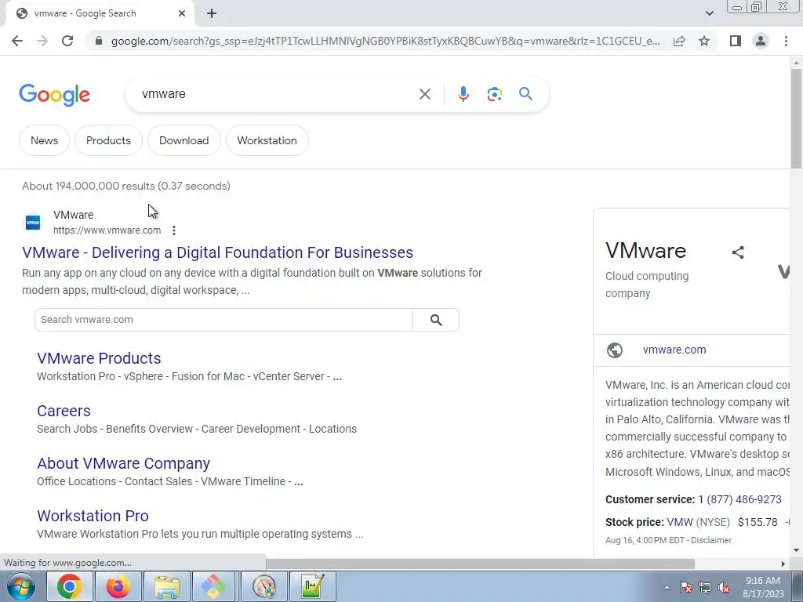Open the Careers sitelink
This screenshot has height=602, width=803.
coord(64,411)
